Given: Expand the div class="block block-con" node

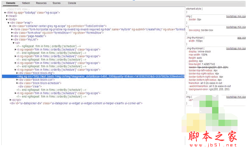Looking at the screenshot, I should coord(17,80).
